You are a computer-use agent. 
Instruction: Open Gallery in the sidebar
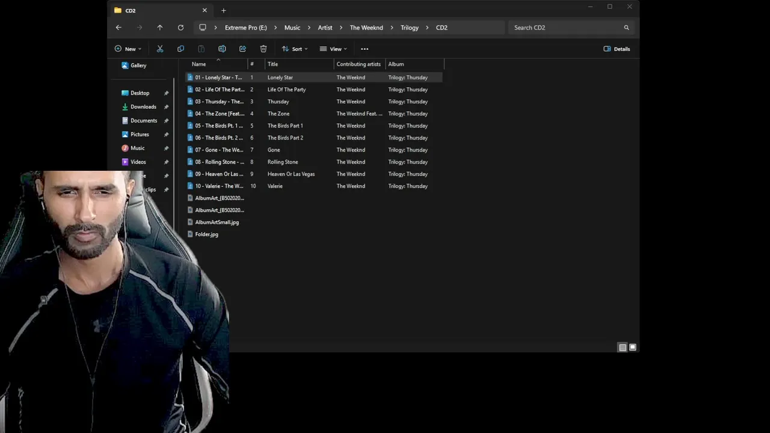point(134,65)
